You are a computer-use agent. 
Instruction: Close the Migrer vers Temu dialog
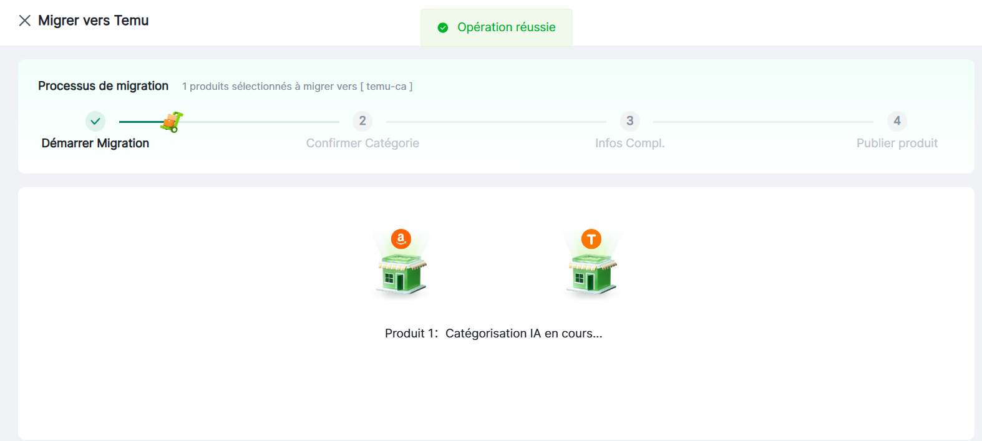pos(25,21)
